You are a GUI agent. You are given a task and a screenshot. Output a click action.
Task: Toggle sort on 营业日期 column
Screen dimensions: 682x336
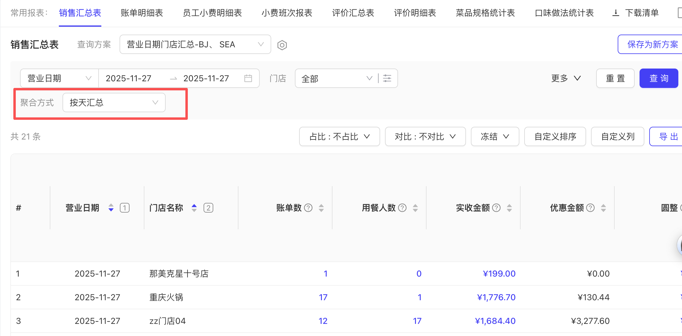pyautogui.click(x=111, y=208)
